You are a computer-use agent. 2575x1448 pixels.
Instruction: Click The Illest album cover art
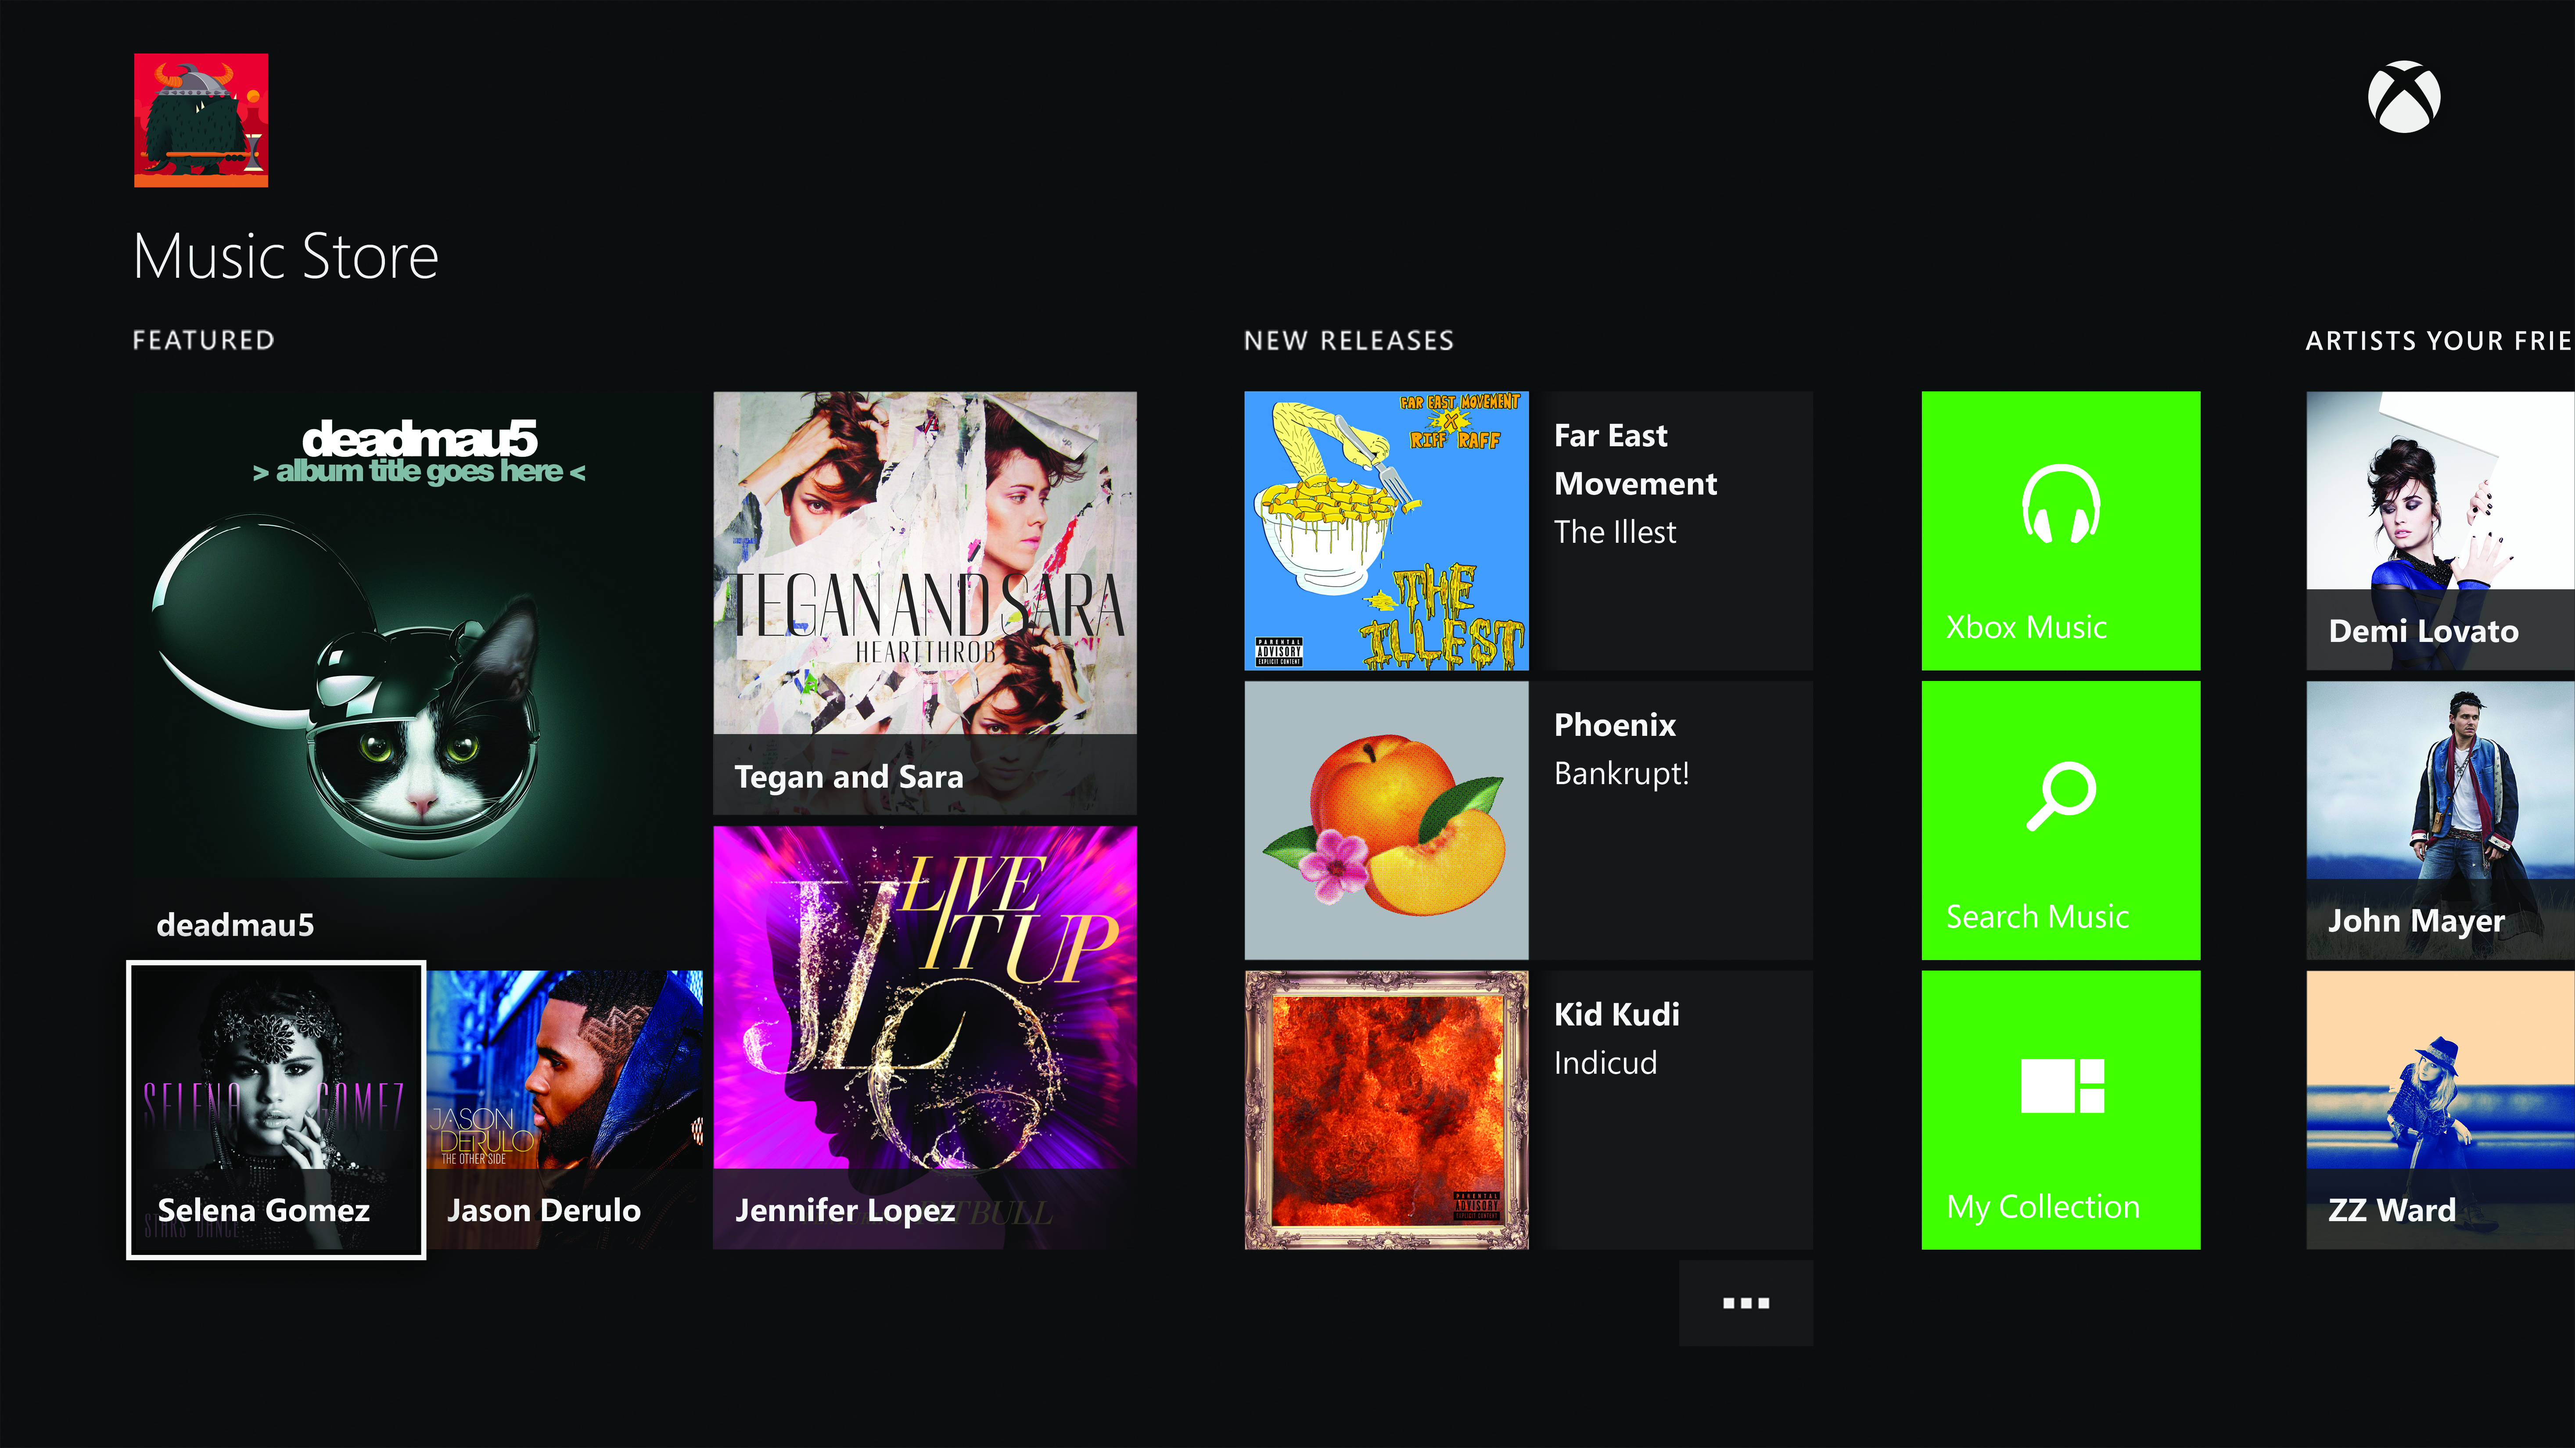[x=1386, y=530]
